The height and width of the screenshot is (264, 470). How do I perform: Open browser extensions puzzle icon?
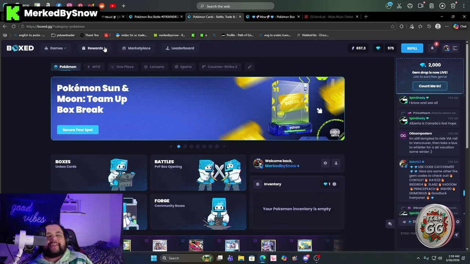[401, 26]
